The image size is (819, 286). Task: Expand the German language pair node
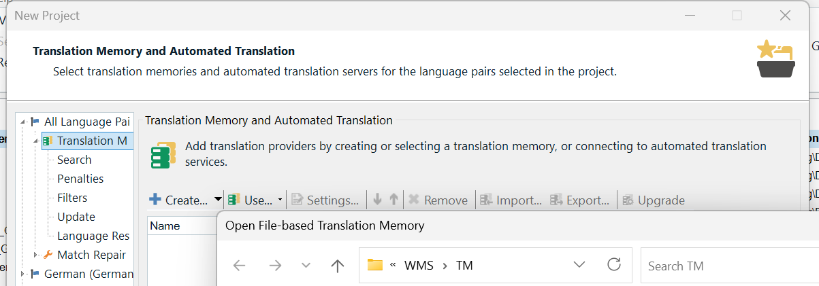[23, 274]
